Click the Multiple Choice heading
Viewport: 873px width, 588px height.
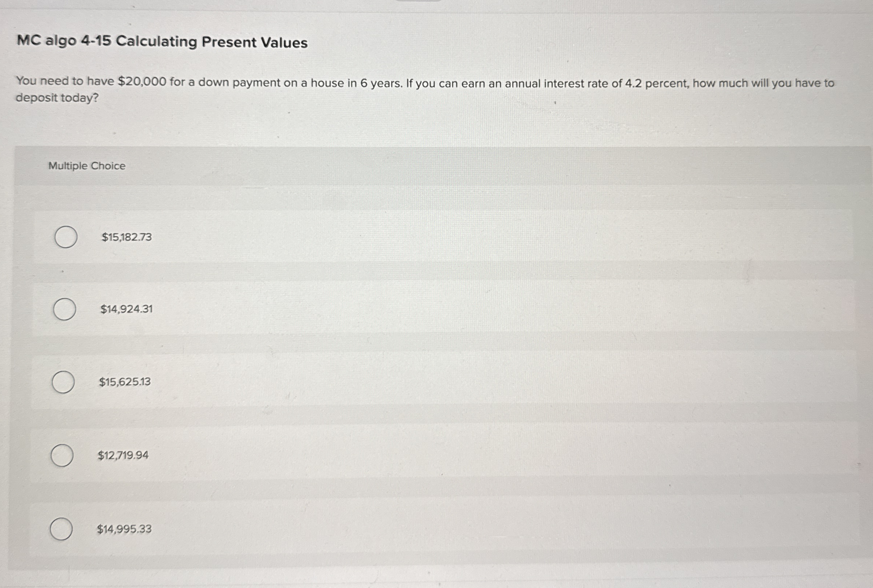pyautogui.click(x=87, y=166)
